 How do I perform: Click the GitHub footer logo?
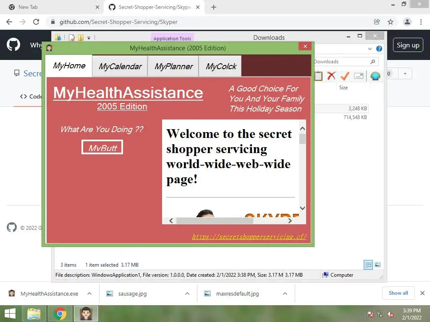pos(11,228)
